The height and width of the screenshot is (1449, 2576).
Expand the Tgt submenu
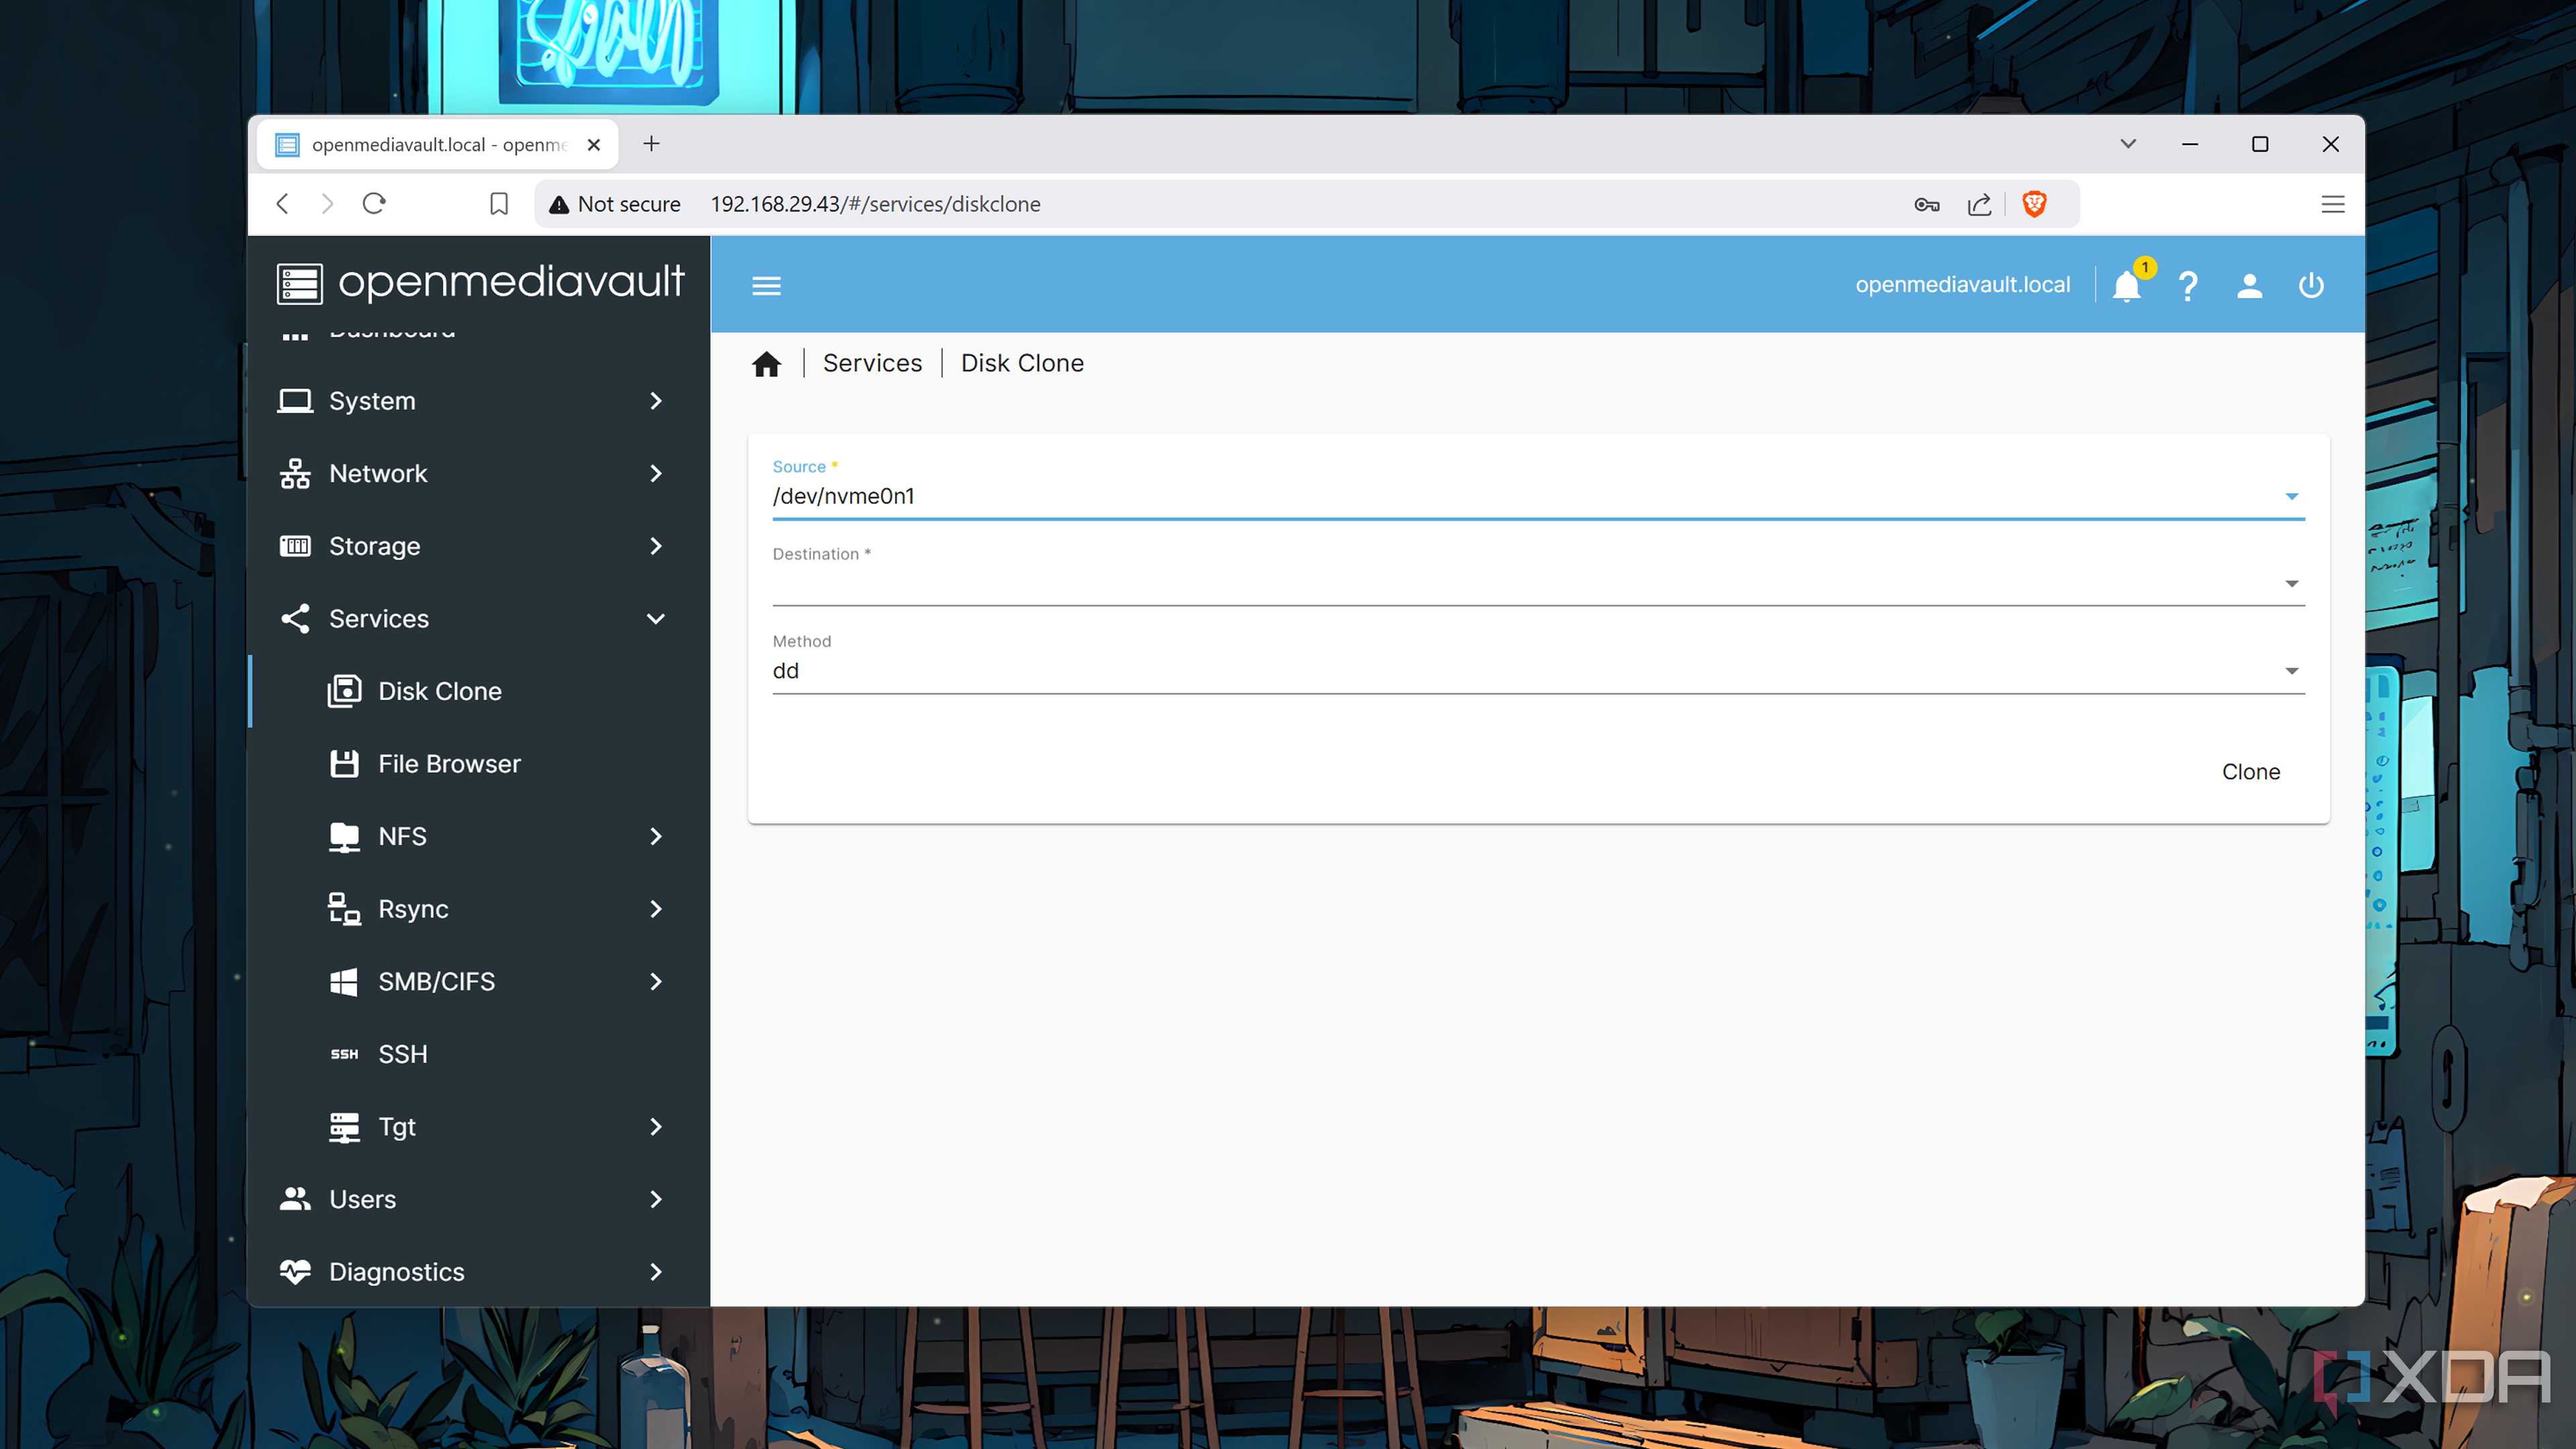pyautogui.click(x=479, y=1127)
